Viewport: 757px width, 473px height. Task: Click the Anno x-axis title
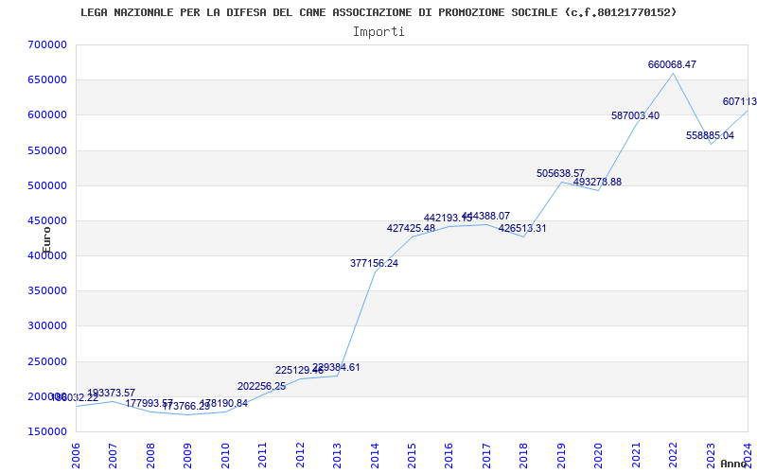(733, 464)
